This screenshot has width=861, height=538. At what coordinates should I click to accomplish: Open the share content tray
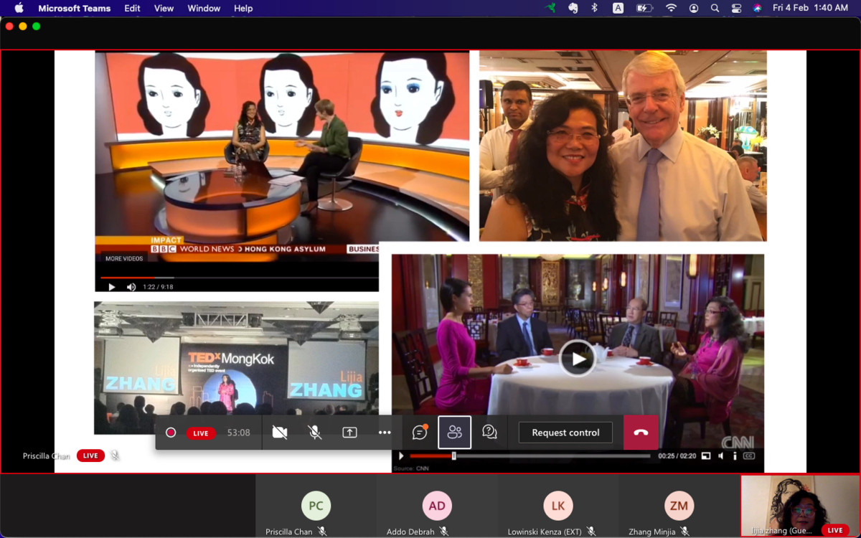pos(349,433)
